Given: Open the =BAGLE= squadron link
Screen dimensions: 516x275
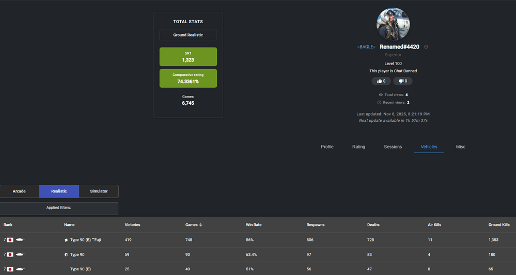Looking at the screenshot, I should point(366,47).
